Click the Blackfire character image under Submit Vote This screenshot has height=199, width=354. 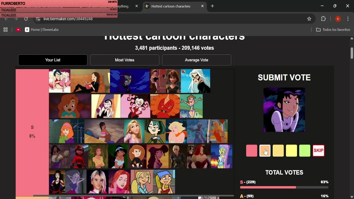(x=284, y=110)
